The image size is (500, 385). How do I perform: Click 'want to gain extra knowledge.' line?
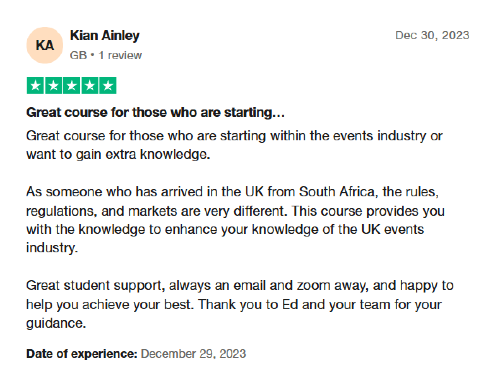point(118,154)
